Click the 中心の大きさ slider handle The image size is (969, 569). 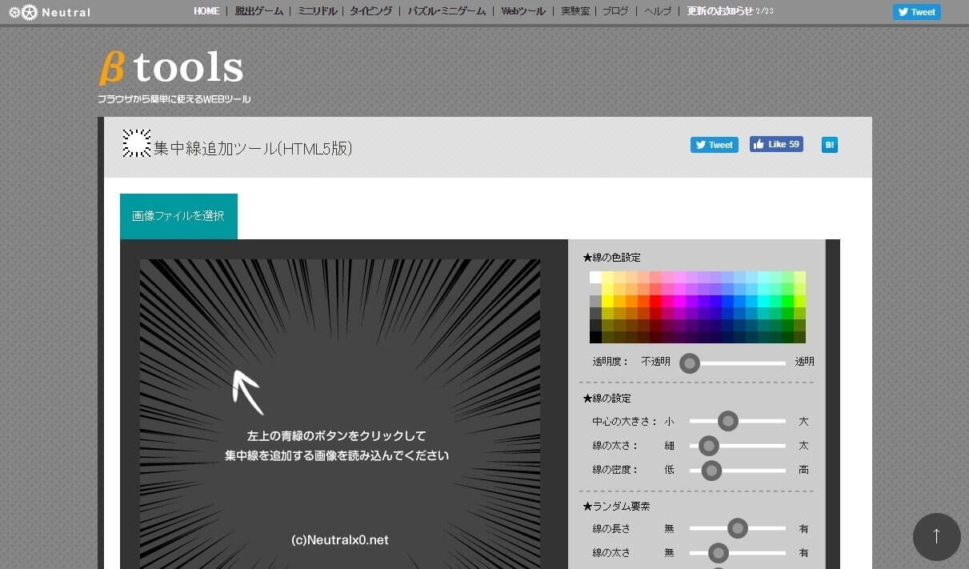click(727, 421)
